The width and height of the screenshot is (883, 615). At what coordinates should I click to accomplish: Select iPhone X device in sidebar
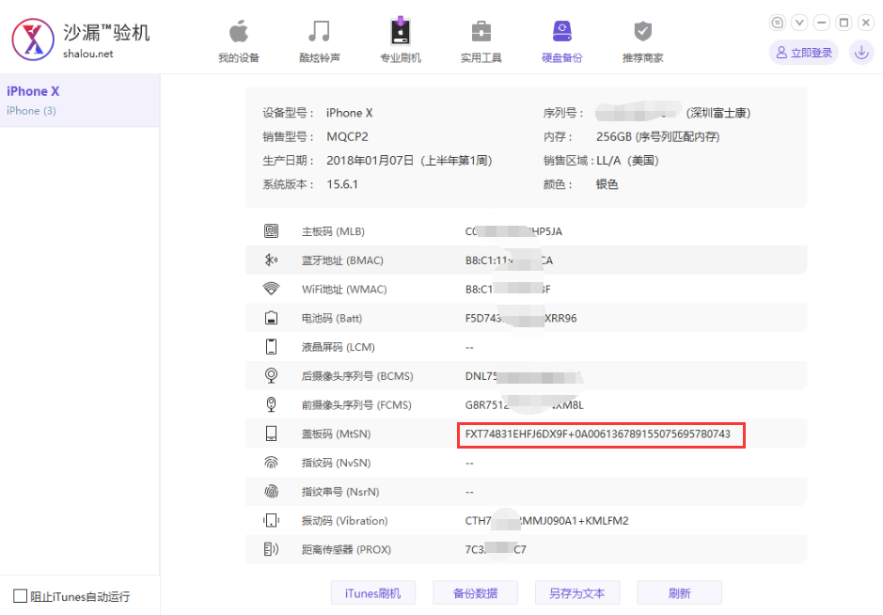(x=79, y=101)
